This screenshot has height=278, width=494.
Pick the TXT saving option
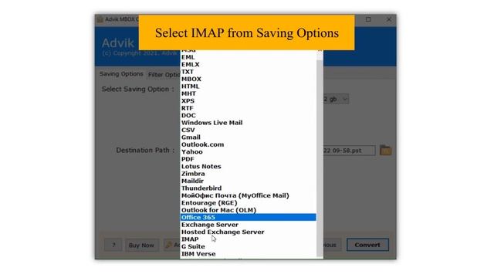(249, 72)
